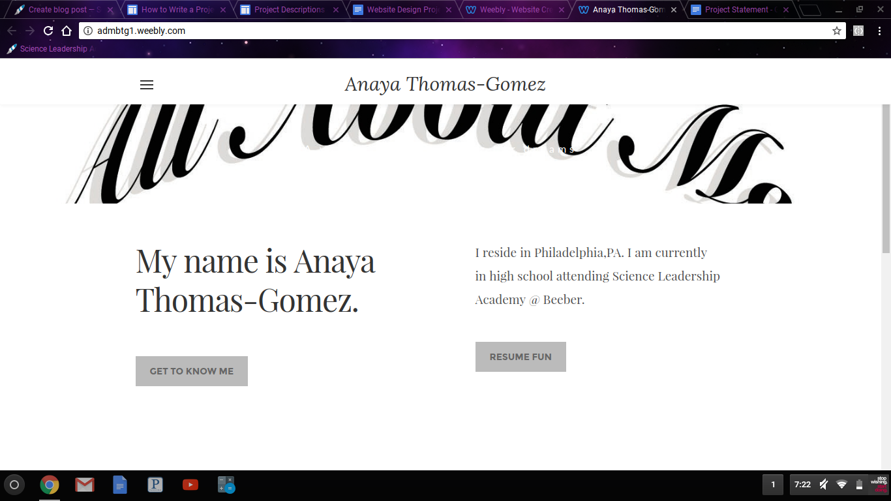Open the Chrome OS launcher
The width and height of the screenshot is (891, 501).
(x=14, y=485)
